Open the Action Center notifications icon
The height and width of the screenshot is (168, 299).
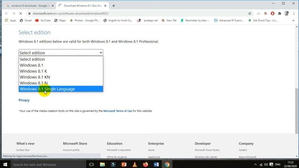tap(271, 165)
